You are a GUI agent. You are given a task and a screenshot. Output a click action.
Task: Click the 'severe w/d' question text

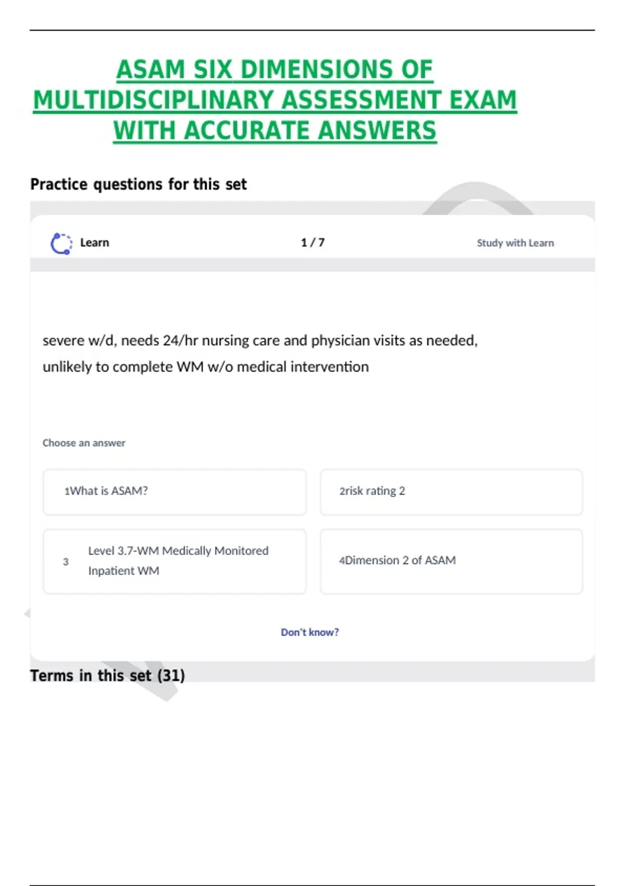click(260, 353)
